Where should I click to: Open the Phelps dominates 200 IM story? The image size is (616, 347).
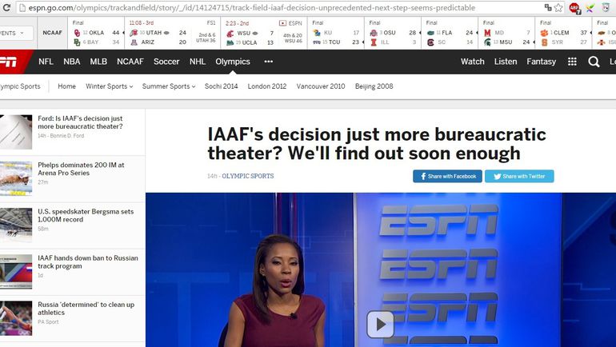pyautogui.click(x=81, y=169)
